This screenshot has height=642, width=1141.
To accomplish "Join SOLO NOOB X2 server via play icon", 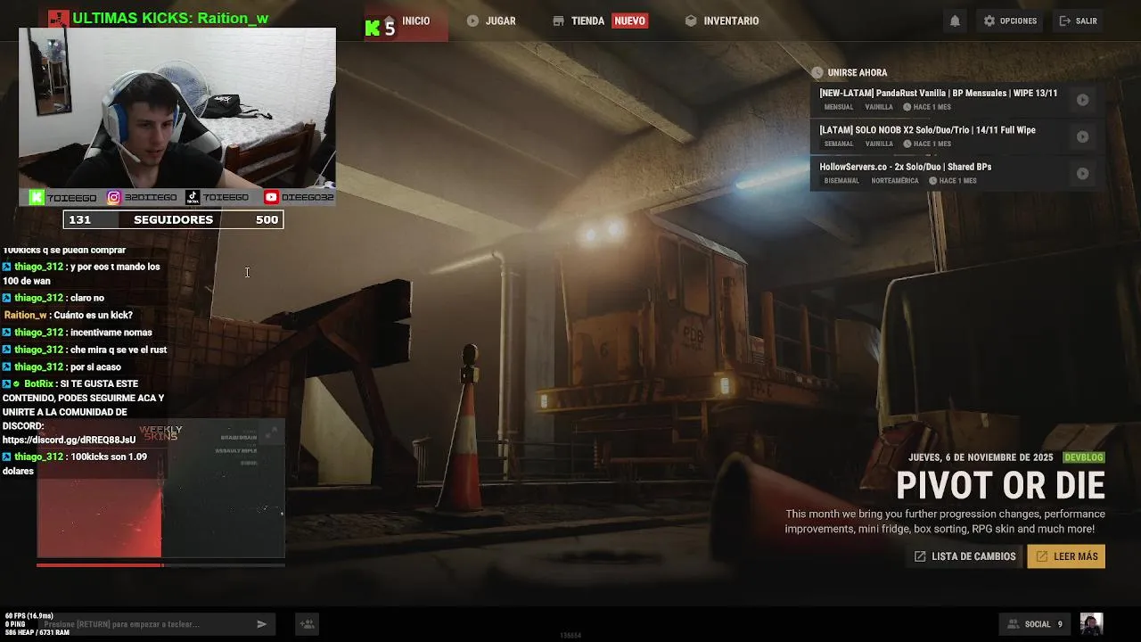I will coord(1082,136).
